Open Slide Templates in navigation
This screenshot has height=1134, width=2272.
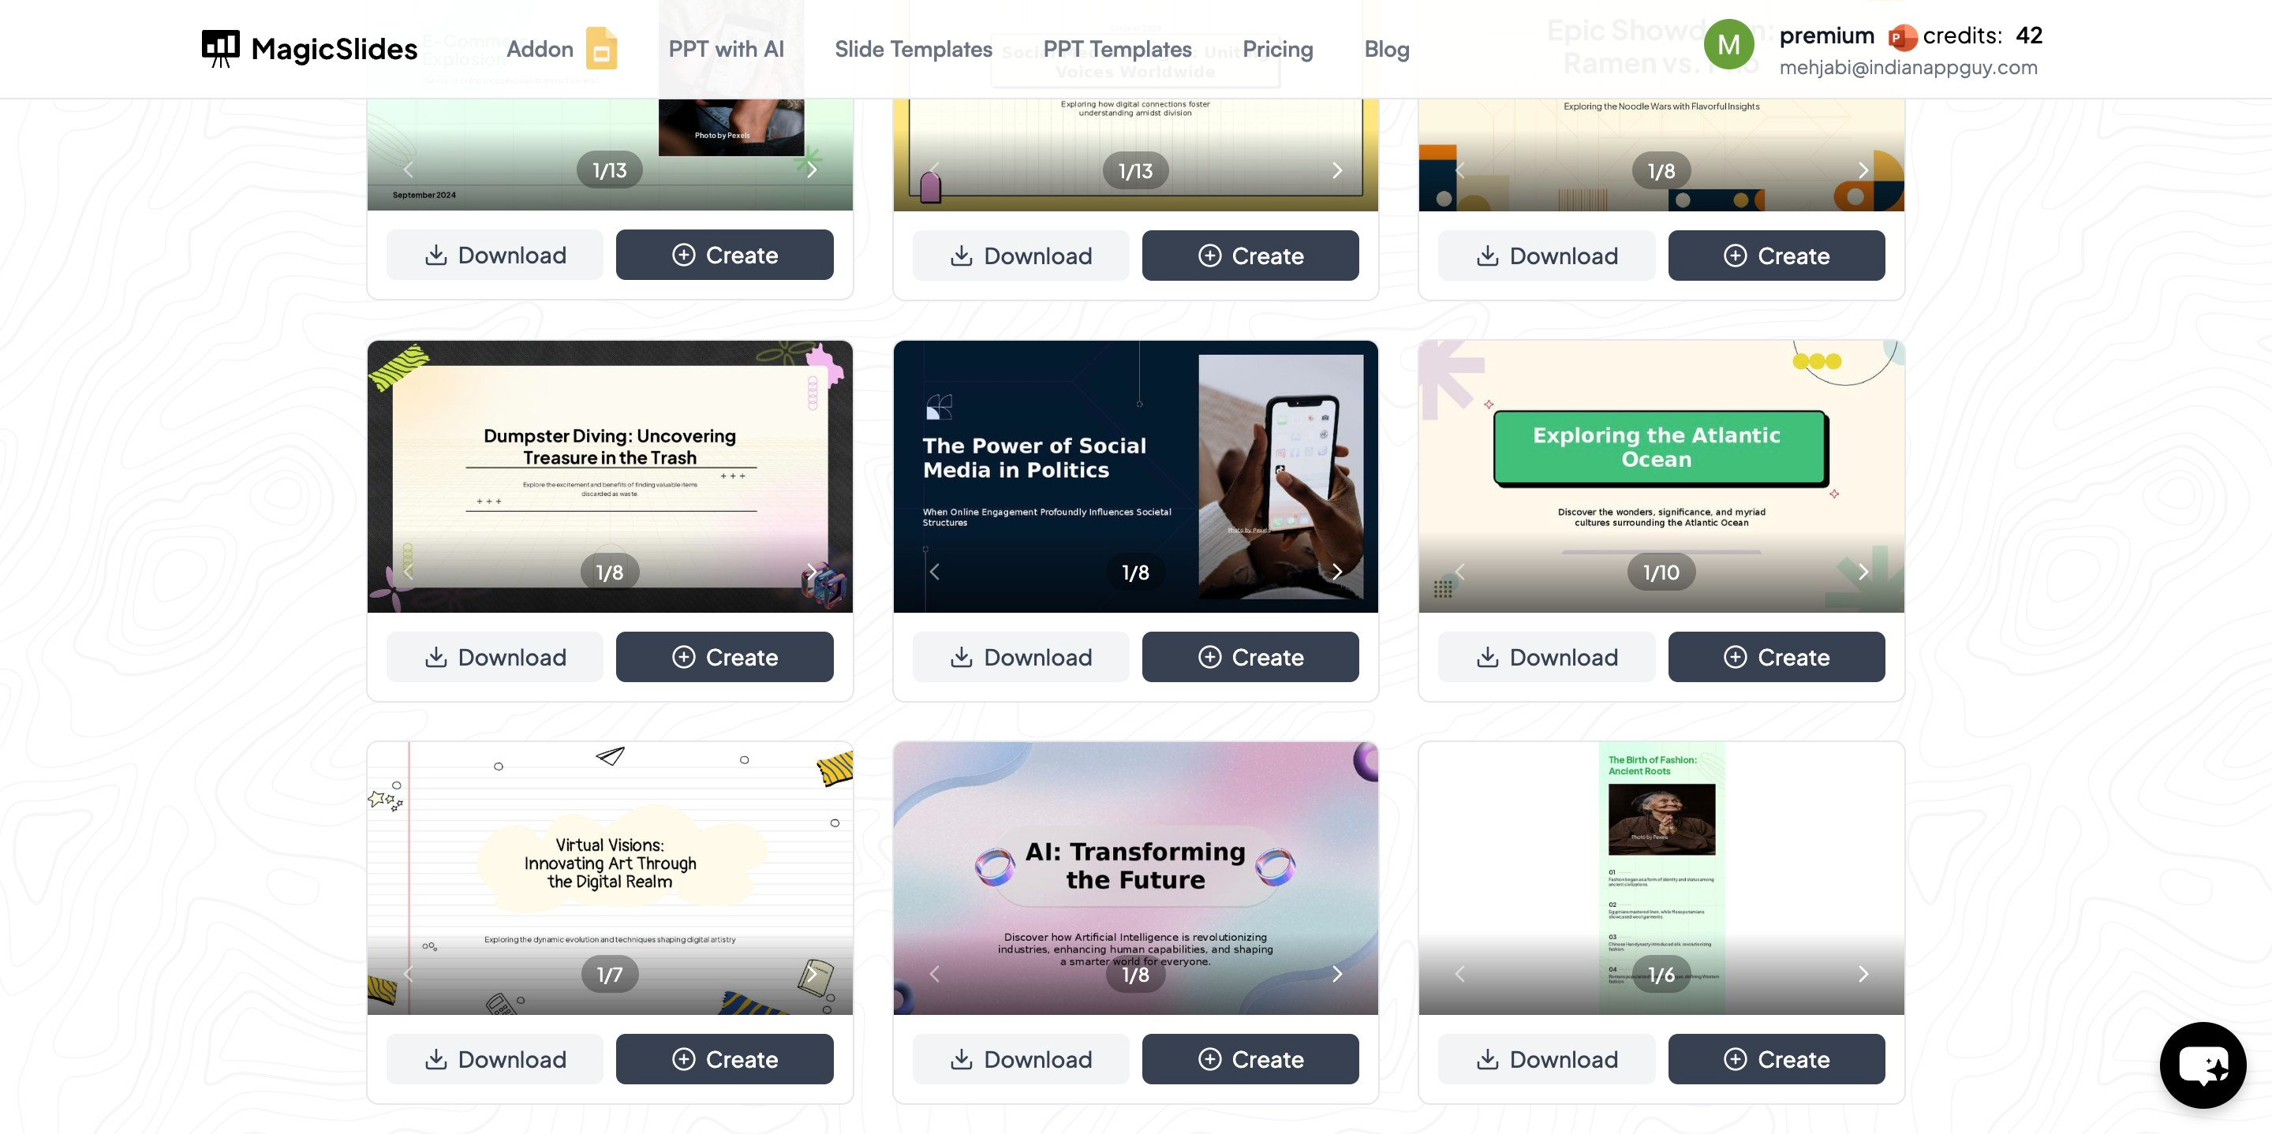914,50
